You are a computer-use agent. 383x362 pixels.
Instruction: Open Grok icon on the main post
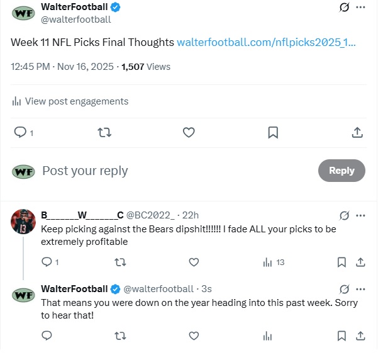click(x=344, y=8)
